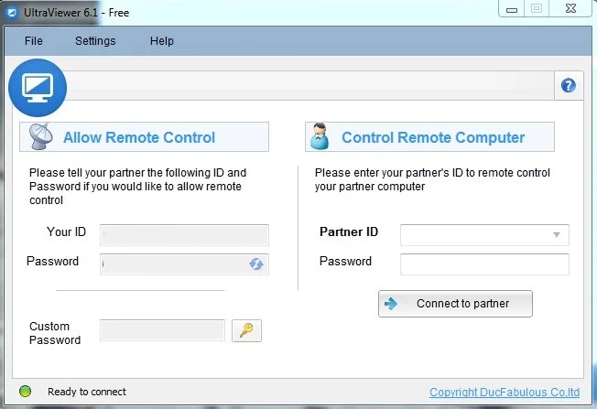Expand the Partner ID dropdown arrow
The width and height of the screenshot is (597, 409).
pyautogui.click(x=557, y=235)
